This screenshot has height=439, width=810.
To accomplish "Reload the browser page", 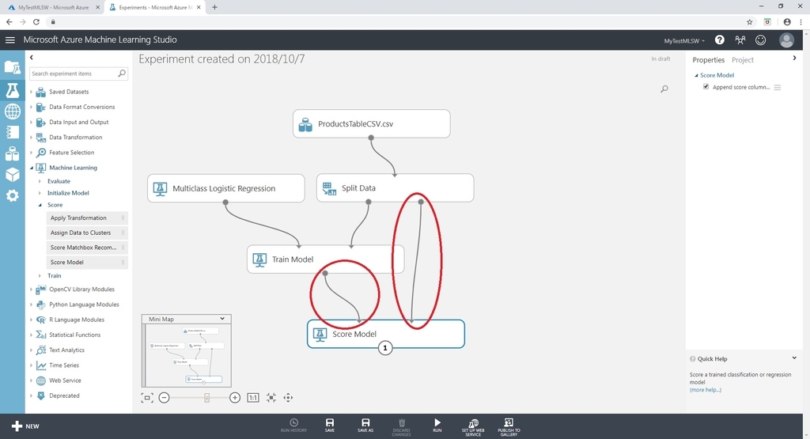I will pyautogui.click(x=36, y=21).
